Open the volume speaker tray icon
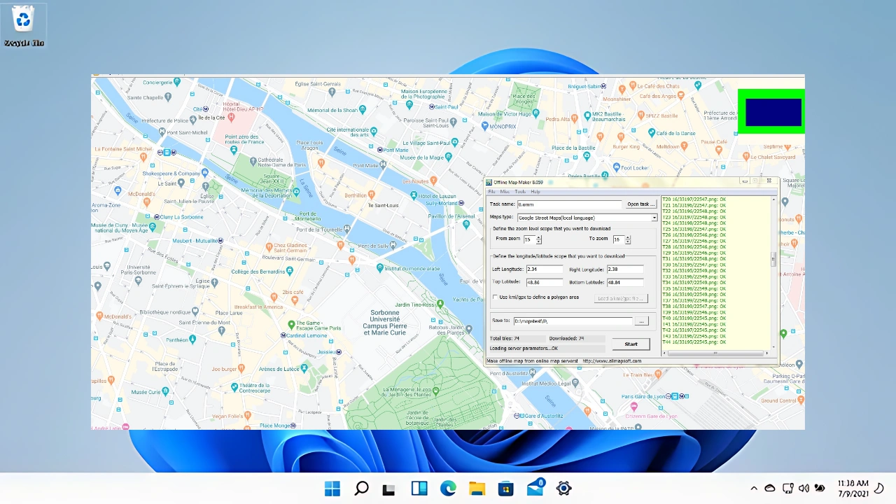The height and width of the screenshot is (504, 896). 804,489
